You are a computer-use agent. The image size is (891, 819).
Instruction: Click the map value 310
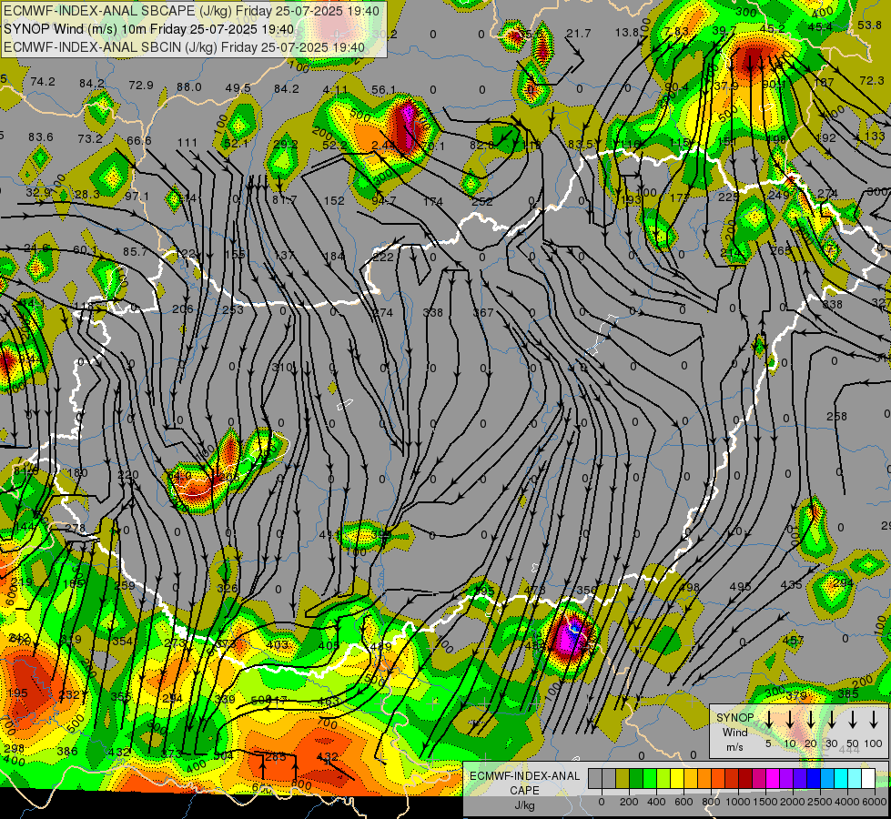click(x=282, y=368)
